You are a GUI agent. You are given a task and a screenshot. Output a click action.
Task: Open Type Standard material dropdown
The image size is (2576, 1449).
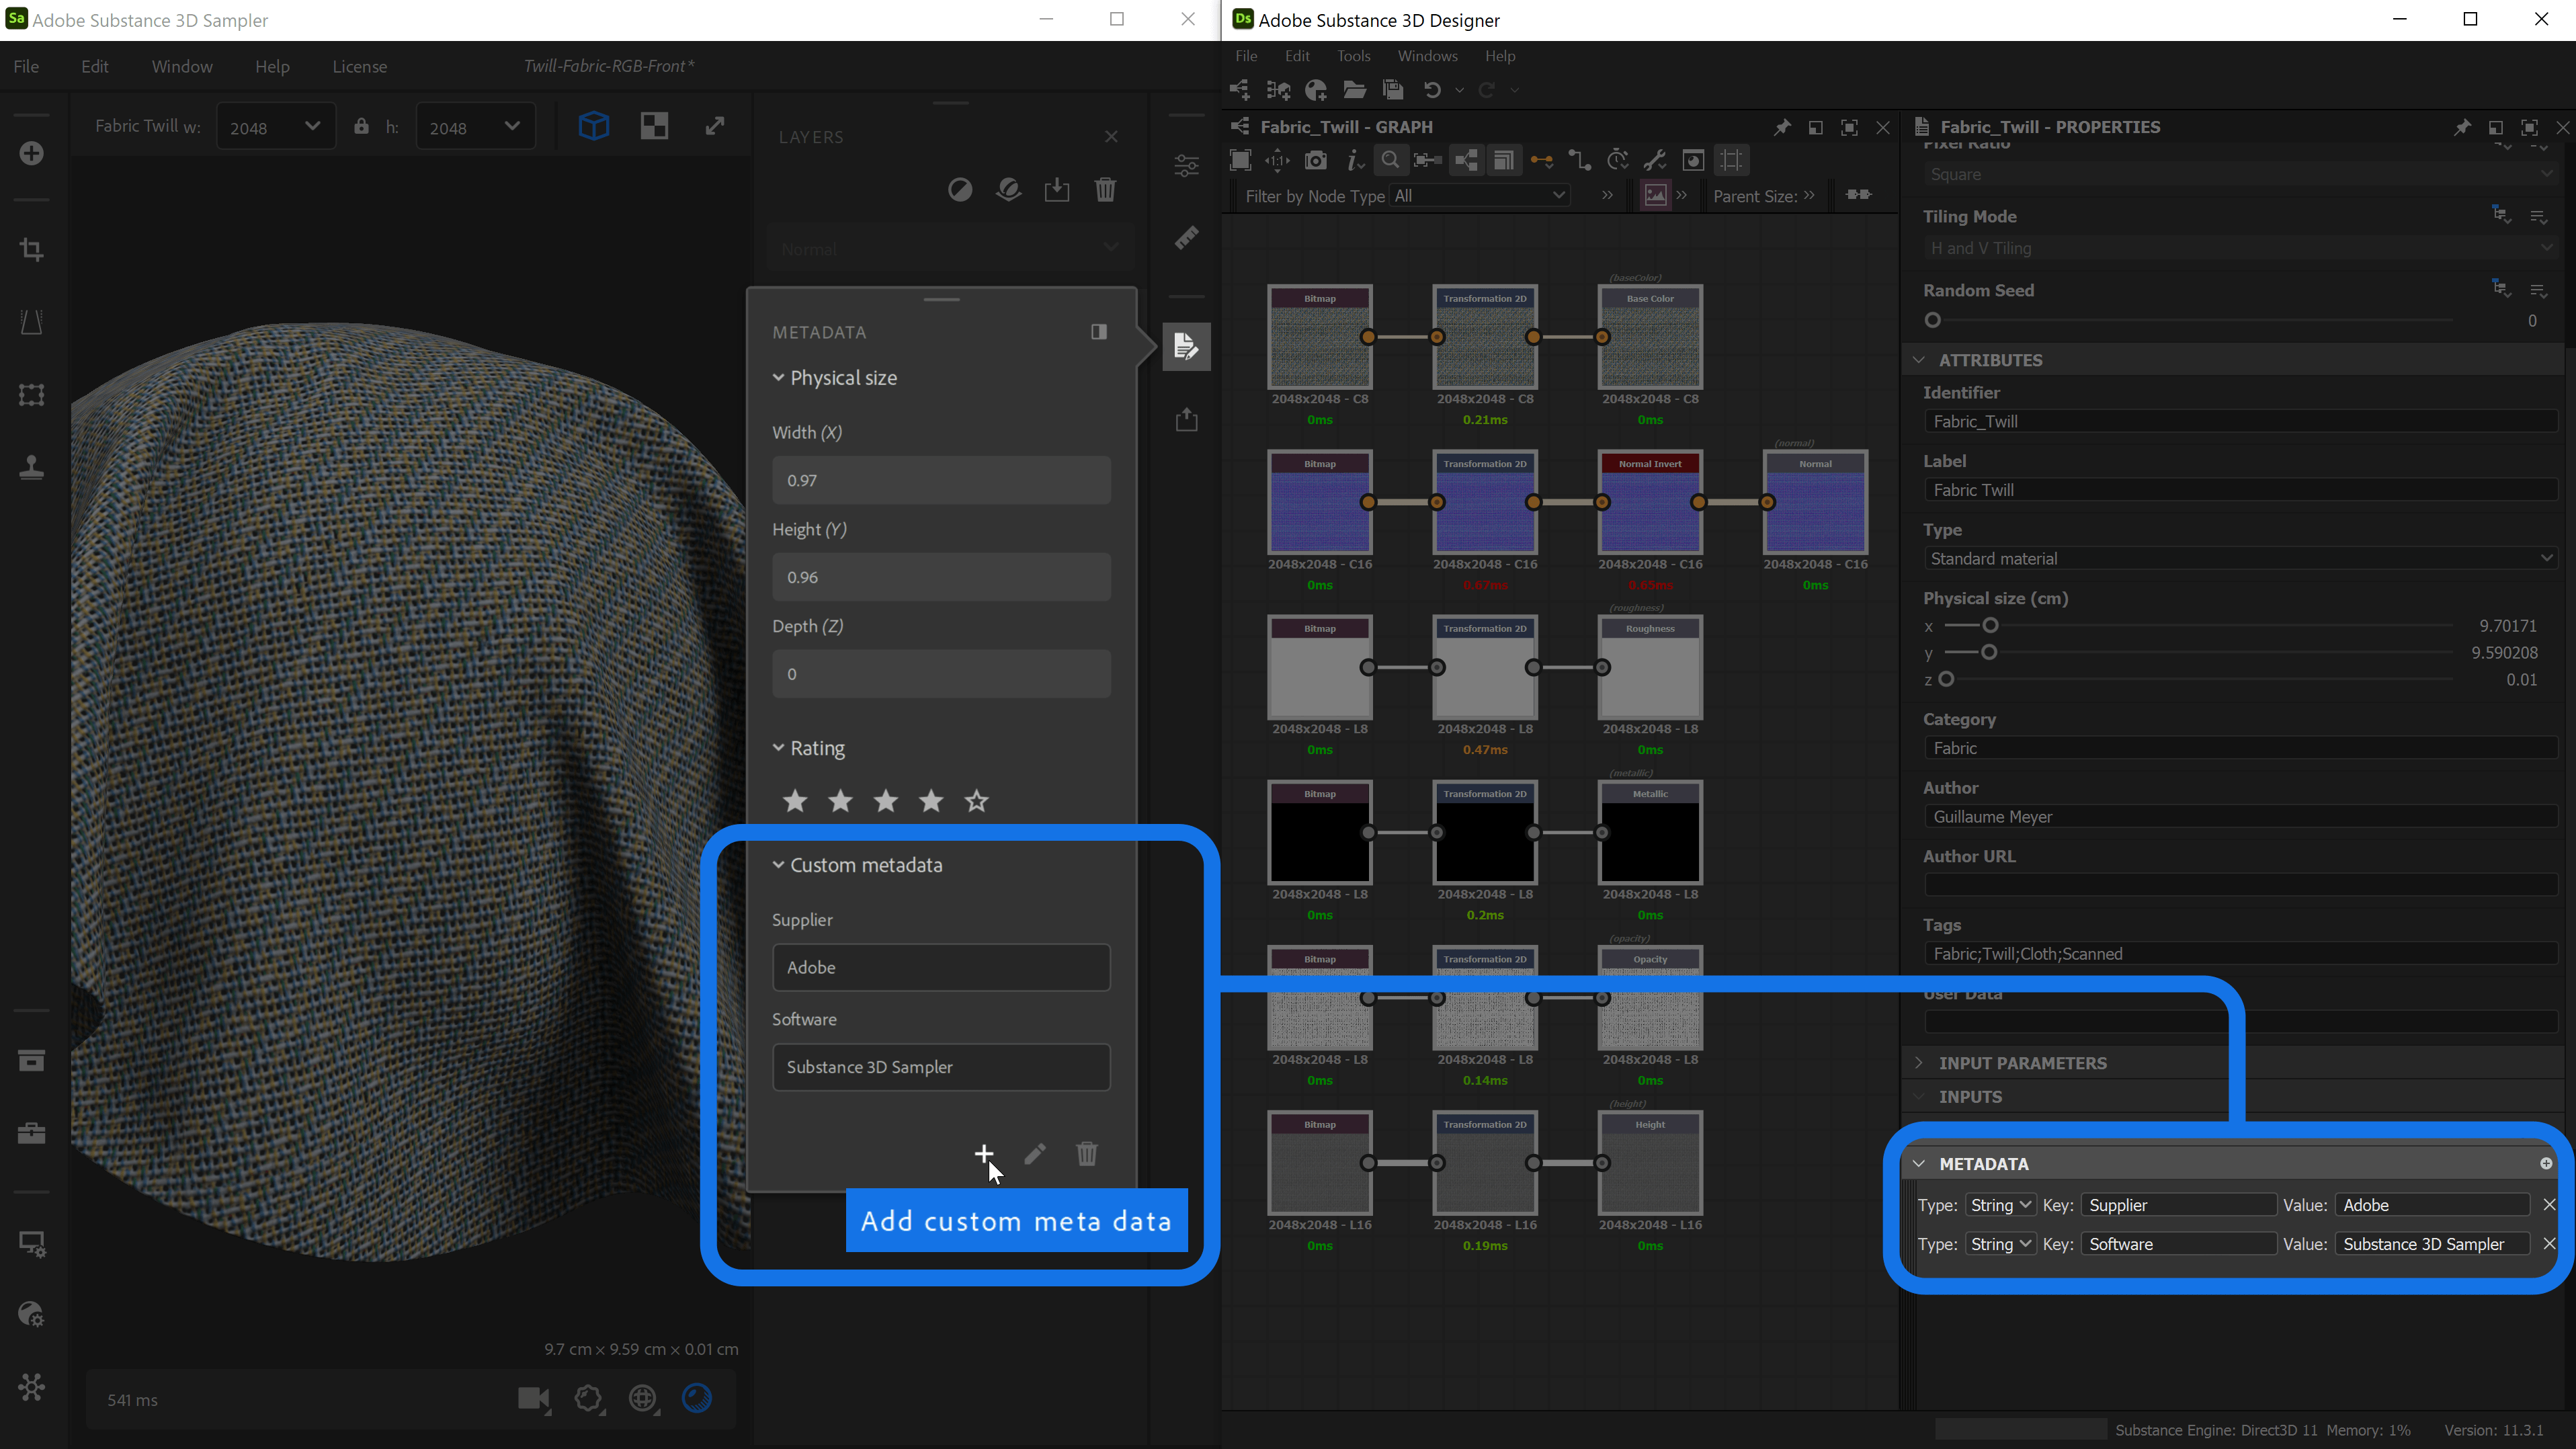coord(2240,558)
